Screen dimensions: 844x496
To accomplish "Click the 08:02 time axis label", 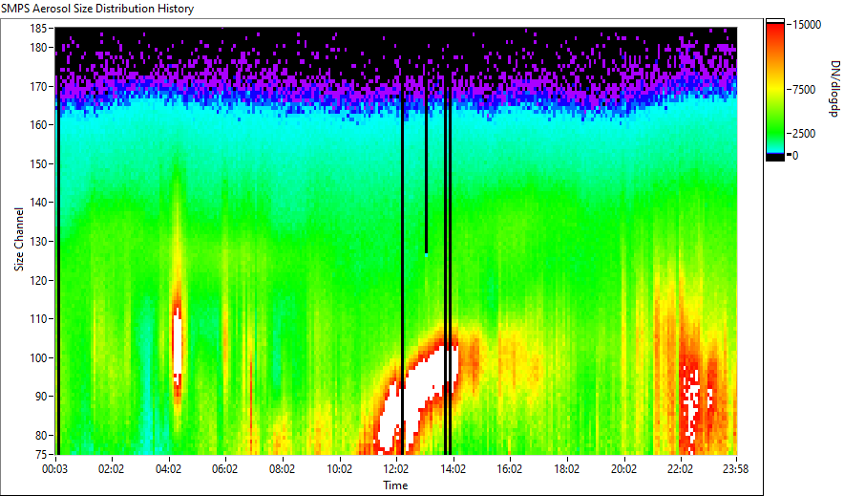I will coord(282,469).
